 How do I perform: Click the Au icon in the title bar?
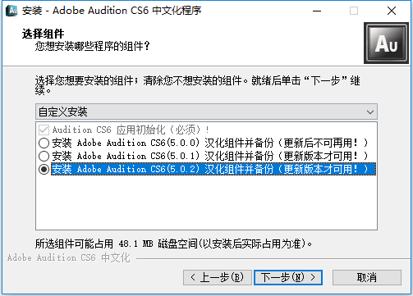[x=11, y=11]
